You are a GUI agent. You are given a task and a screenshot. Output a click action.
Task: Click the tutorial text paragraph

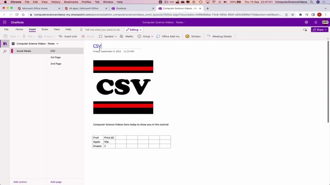(x=130, y=124)
